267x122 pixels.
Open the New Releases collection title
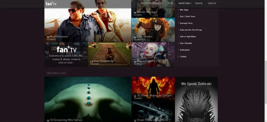pos(59,37)
